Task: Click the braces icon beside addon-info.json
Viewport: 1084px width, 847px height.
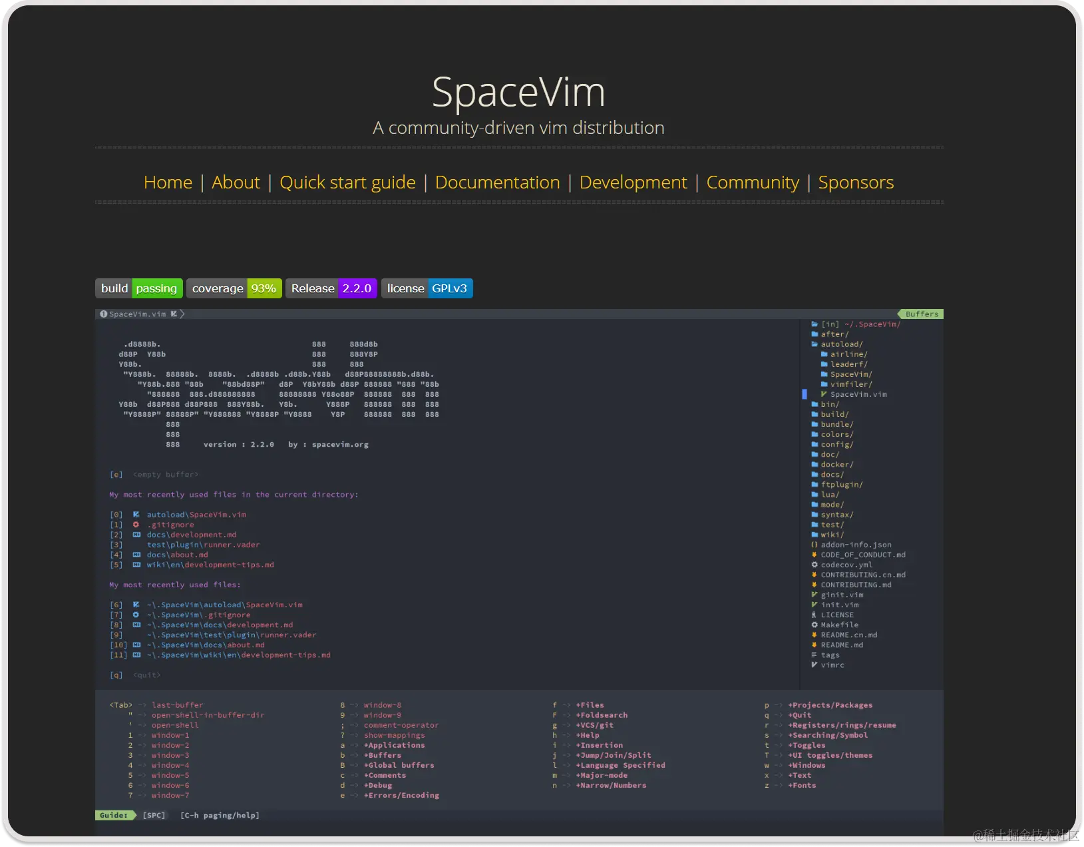Action: click(x=814, y=545)
